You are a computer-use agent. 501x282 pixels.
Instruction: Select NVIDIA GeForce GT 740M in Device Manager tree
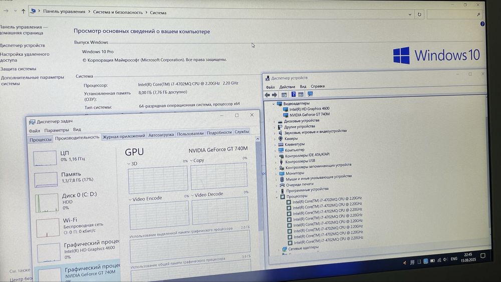310,114
